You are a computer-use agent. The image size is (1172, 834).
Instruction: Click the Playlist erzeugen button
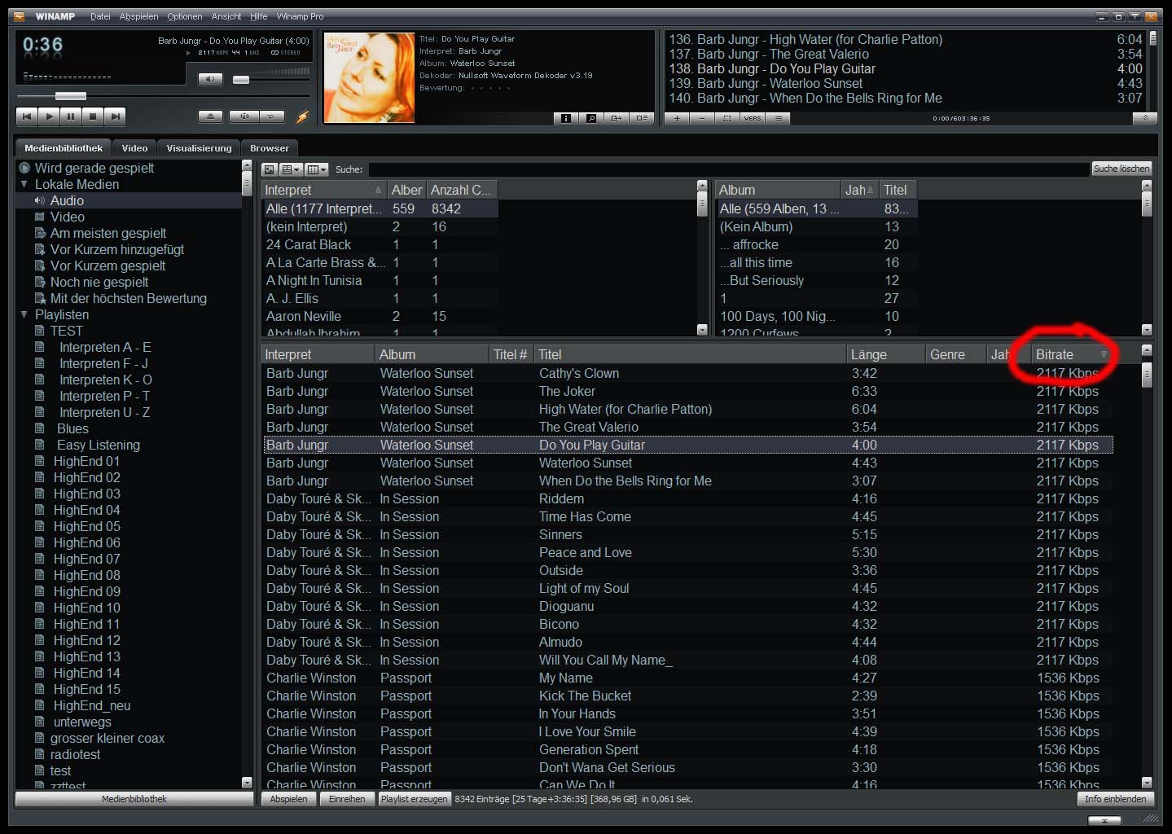pos(414,799)
